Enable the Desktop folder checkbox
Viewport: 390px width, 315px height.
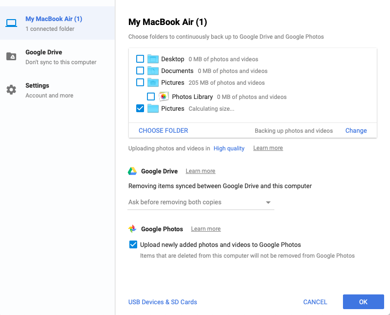[x=140, y=59]
